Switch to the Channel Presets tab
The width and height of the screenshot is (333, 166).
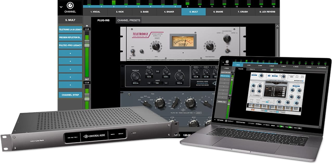point(129,20)
